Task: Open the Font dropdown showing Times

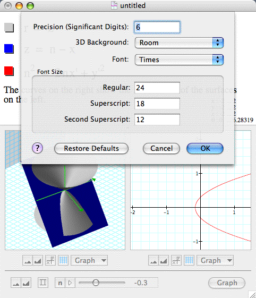Action: tap(179, 59)
